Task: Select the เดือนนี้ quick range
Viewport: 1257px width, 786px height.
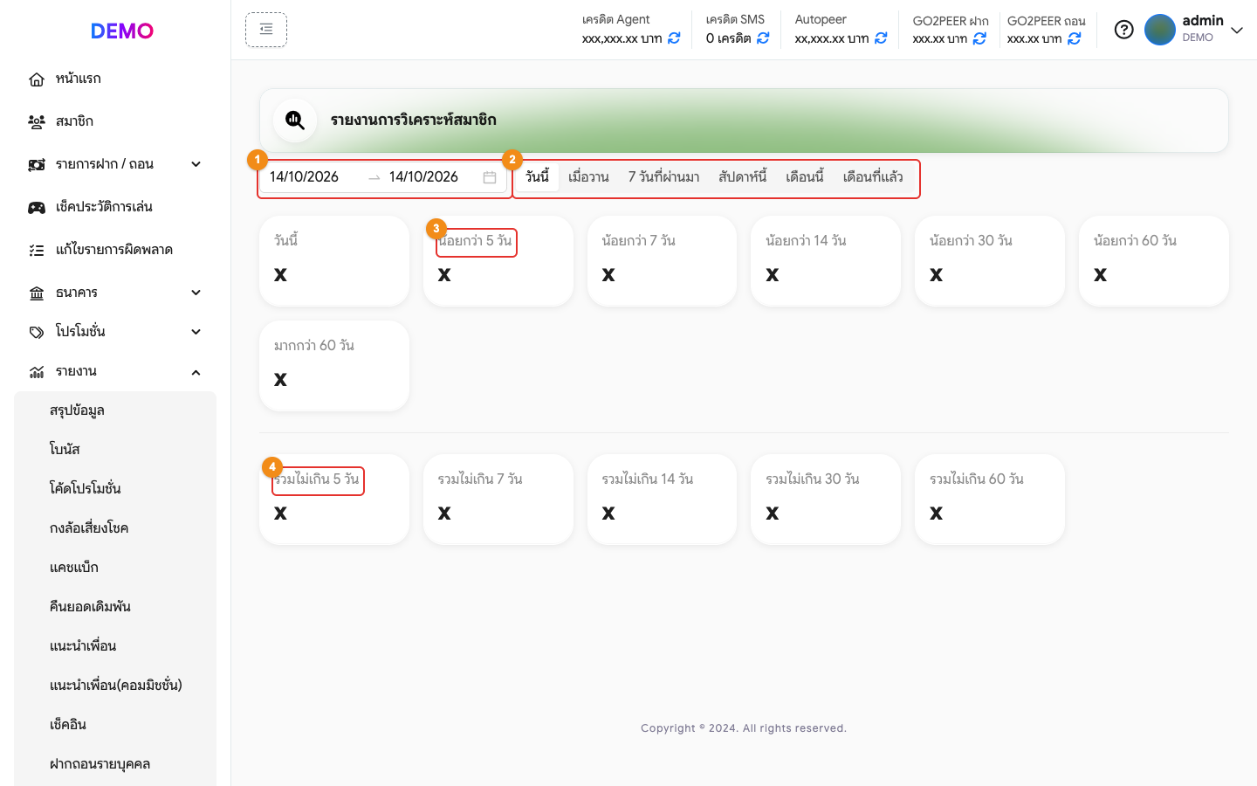Action: click(805, 177)
